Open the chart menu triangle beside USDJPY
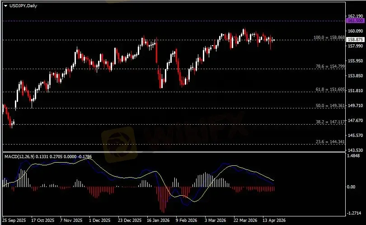The height and width of the screenshot is (225, 366). (x=5, y=6)
